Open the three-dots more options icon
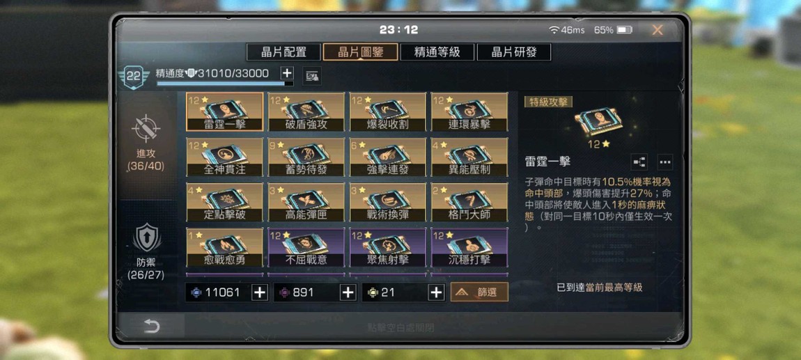 tap(664, 162)
